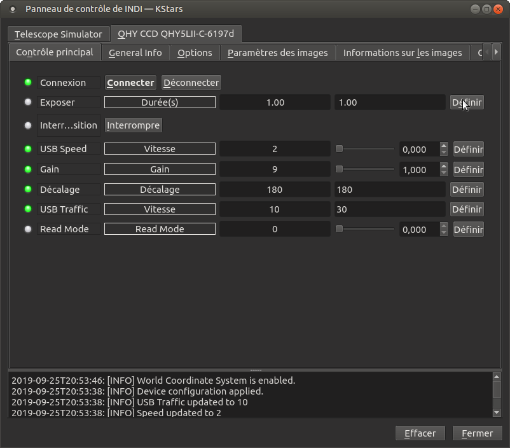This screenshot has width=510, height=448.
Task: Increase the USB Speed spinbox value
Action: [444, 146]
